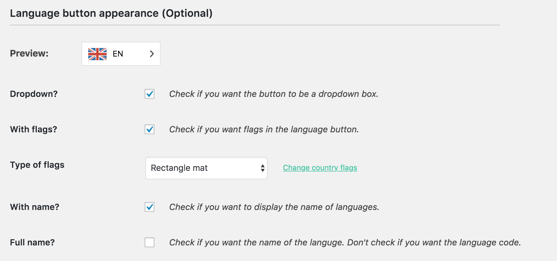Click description about displaying name of languages
This screenshot has height=261, width=557.
(x=274, y=207)
